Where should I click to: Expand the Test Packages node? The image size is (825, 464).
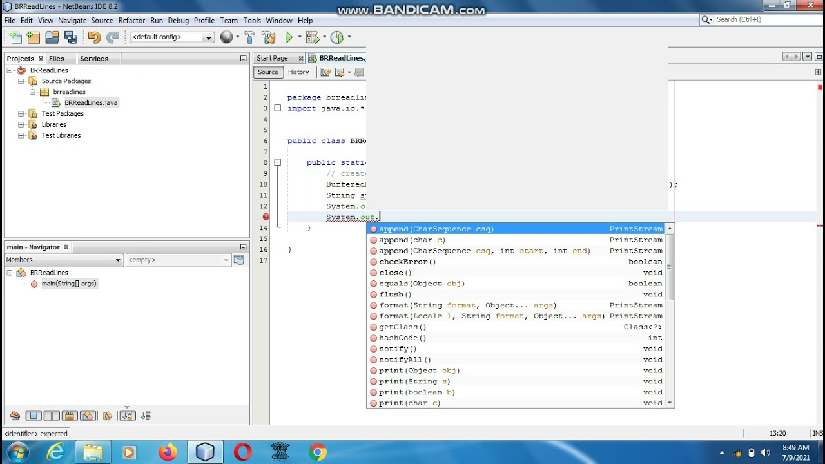[21, 114]
